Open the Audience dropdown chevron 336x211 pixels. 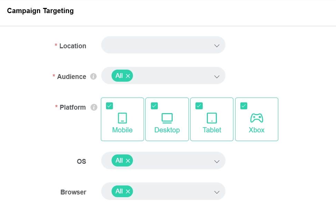[217, 76]
